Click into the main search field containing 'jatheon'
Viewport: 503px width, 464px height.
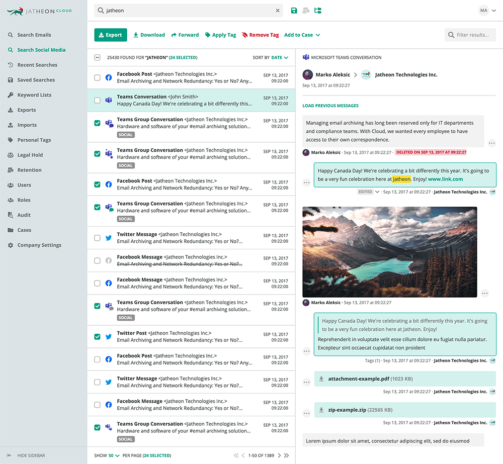(189, 11)
